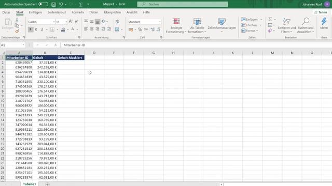Click the Decrease Decimal icon
This screenshot has width=332, height=186.
tap(159, 29)
